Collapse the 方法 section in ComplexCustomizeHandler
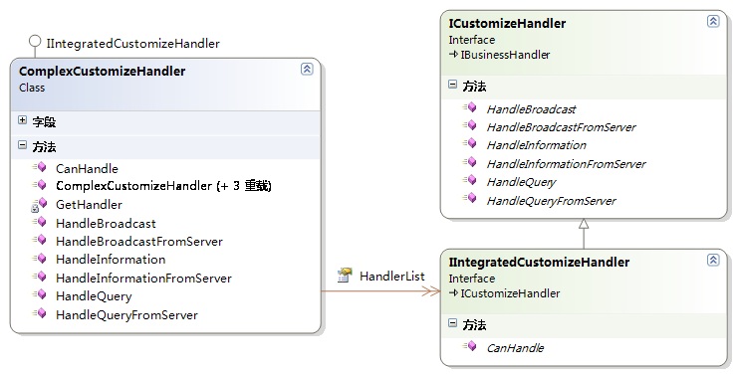This screenshot has width=736, height=375. 22,145
